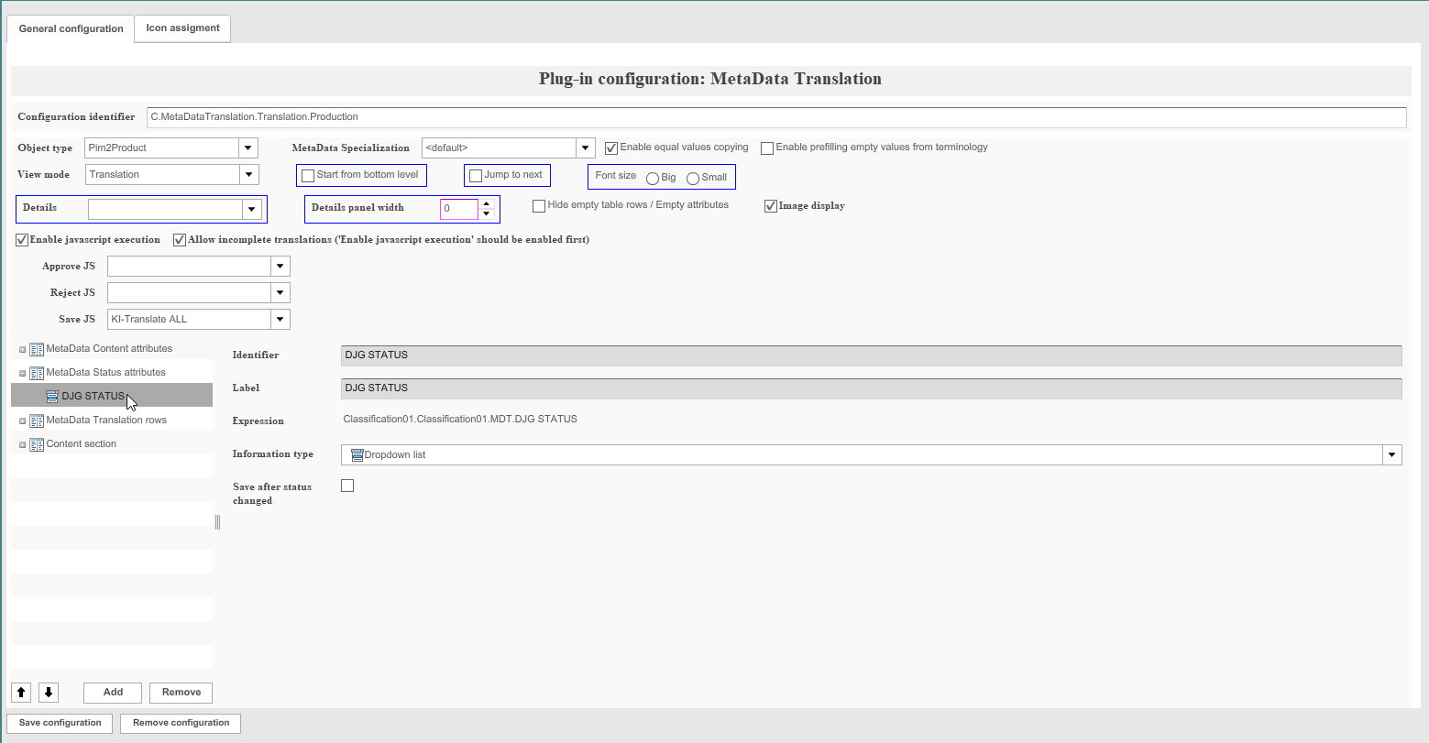Image resolution: width=1429 pixels, height=743 pixels.
Task: Expand the MetaData Translation rows tree node
Action: (22, 420)
